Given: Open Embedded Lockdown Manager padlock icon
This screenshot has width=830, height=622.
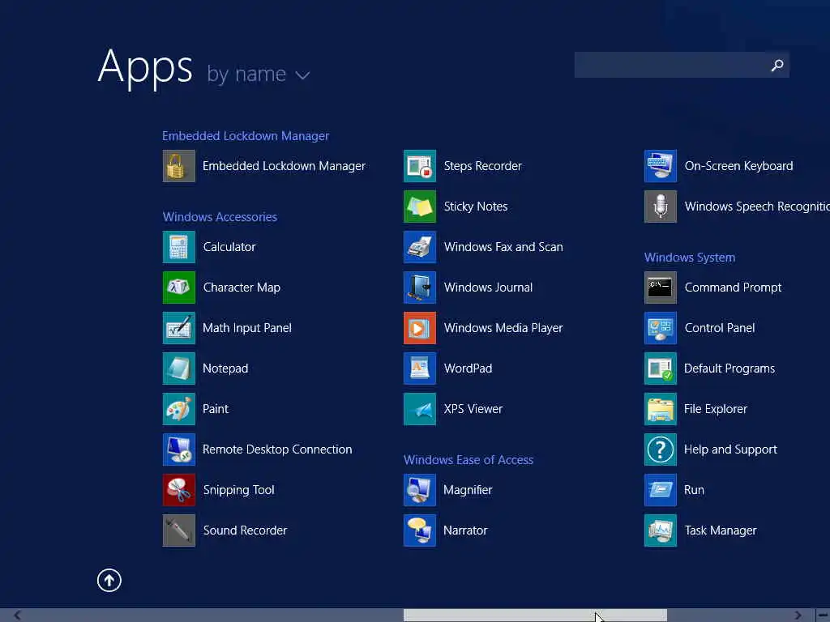Looking at the screenshot, I should pos(179,166).
